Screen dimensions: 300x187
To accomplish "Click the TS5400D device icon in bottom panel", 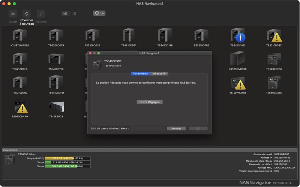I will [10, 159].
